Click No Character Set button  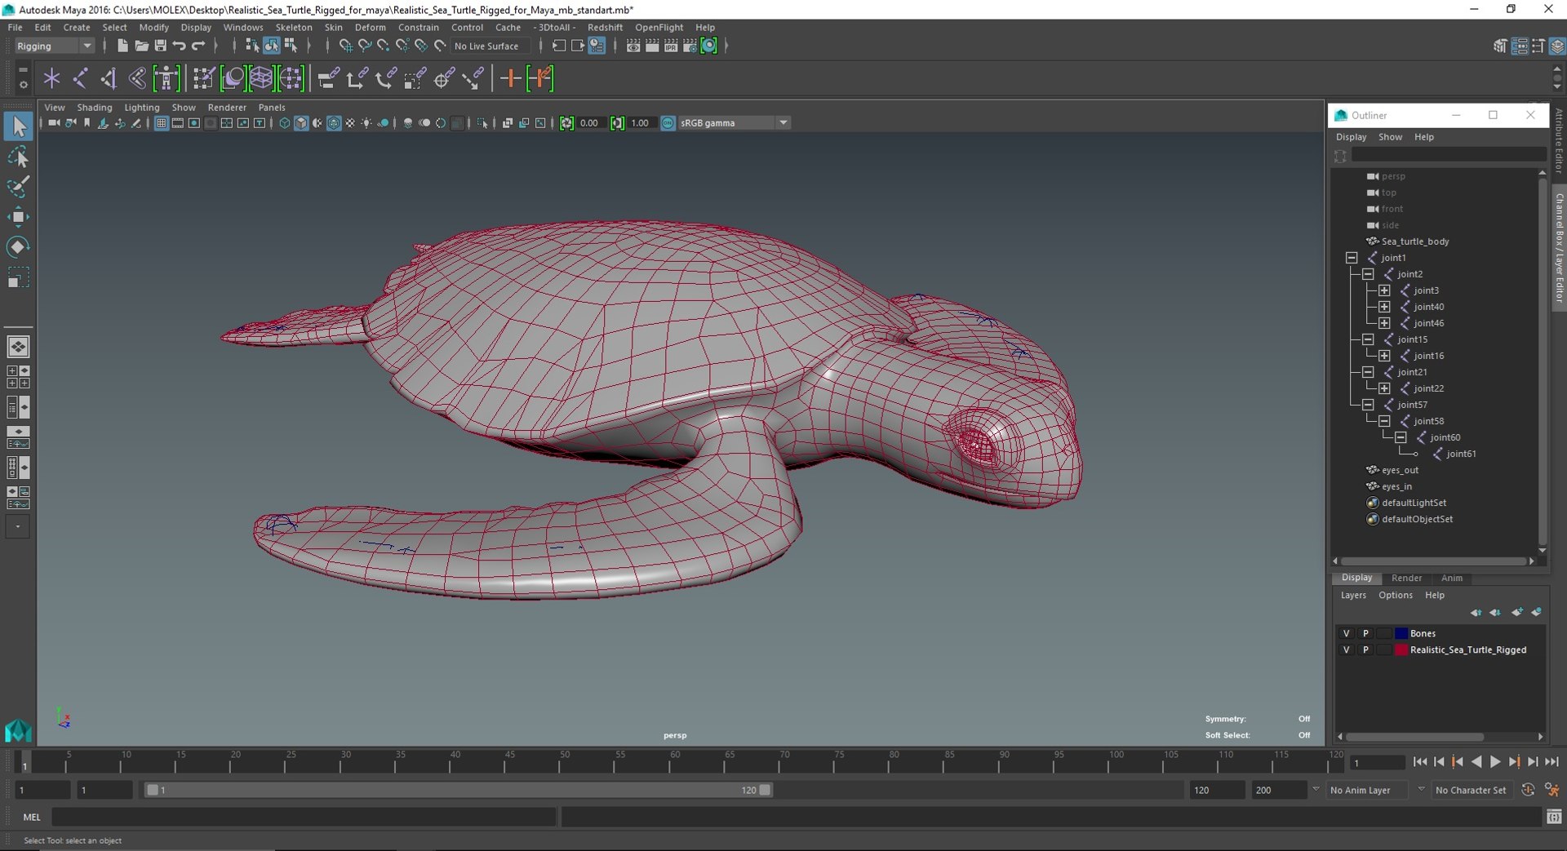pos(1471,790)
